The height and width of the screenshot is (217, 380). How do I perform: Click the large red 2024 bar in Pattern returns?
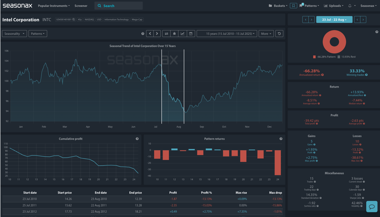click(278, 163)
